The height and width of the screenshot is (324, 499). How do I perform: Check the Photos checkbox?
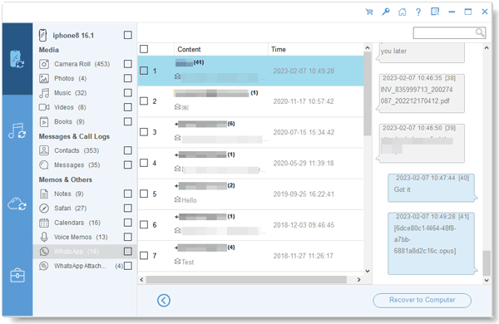pyautogui.click(x=128, y=78)
